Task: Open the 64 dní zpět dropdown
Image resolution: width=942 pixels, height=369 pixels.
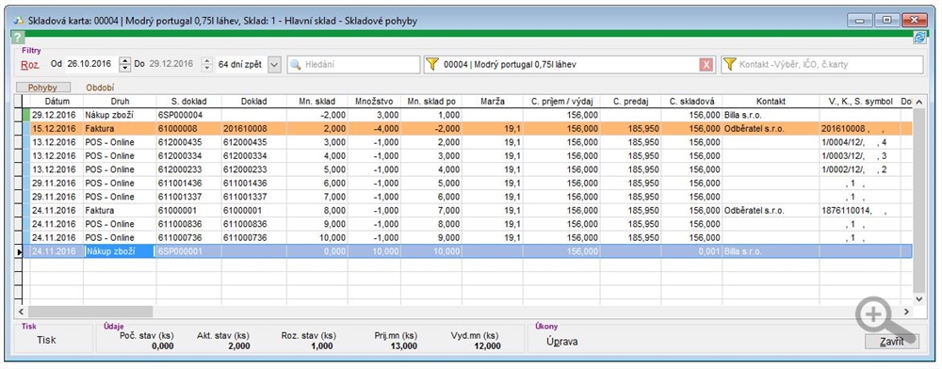Action: (273, 64)
